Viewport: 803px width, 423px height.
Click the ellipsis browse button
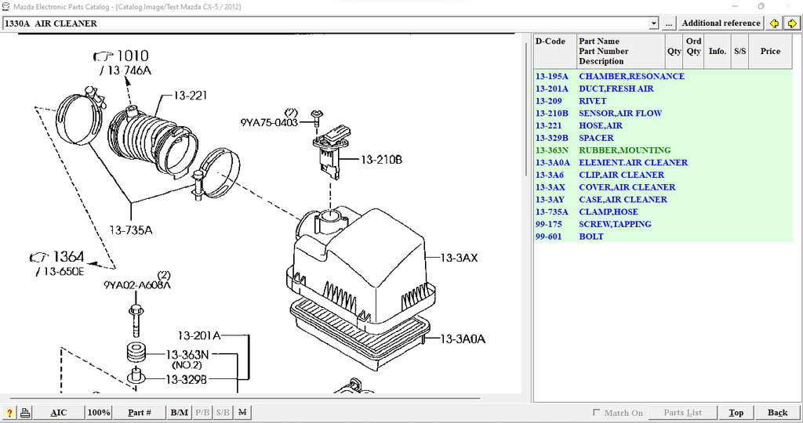(669, 23)
